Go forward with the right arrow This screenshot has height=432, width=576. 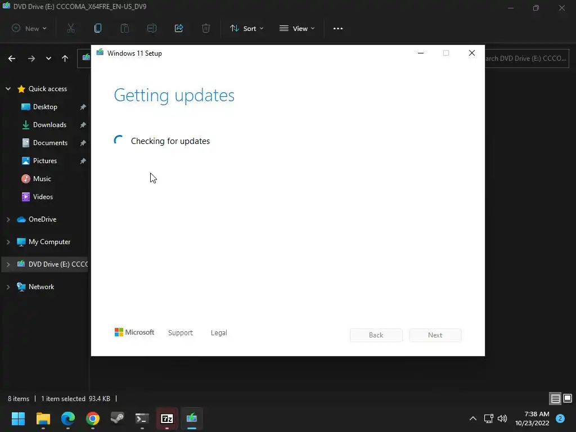coord(31,58)
